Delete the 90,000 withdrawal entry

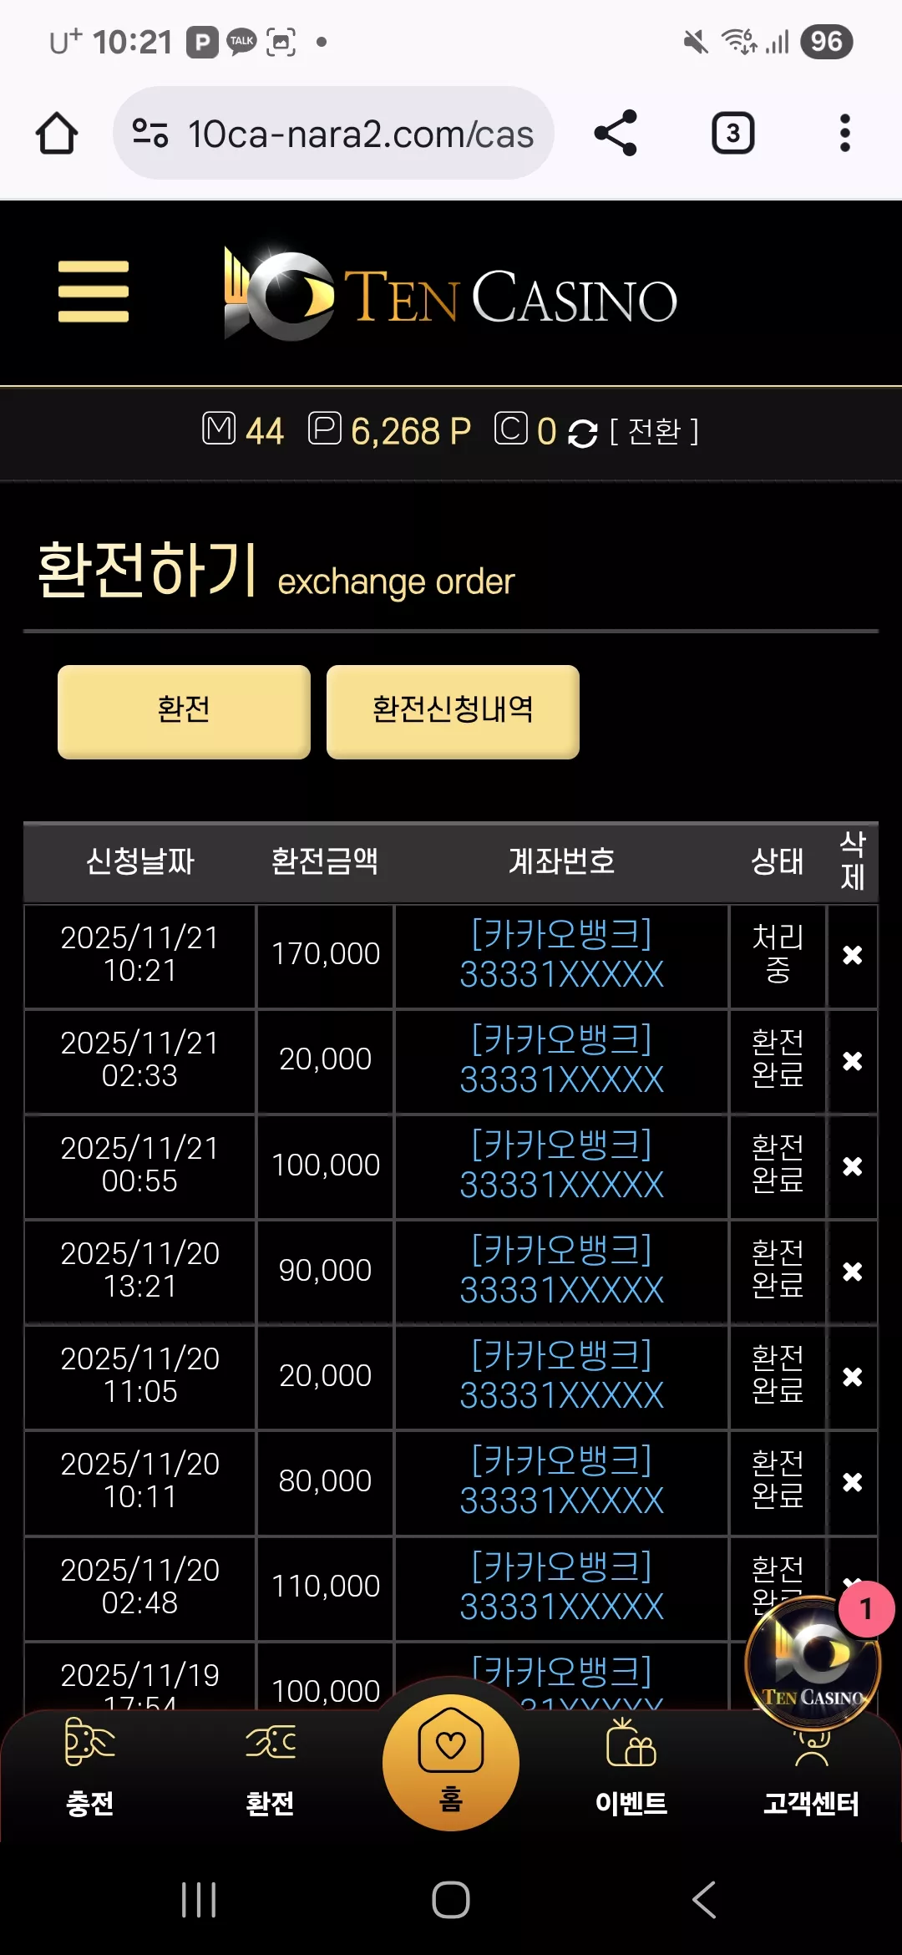click(852, 1272)
